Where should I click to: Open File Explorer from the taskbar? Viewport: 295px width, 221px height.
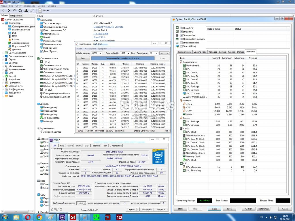(16, 218)
